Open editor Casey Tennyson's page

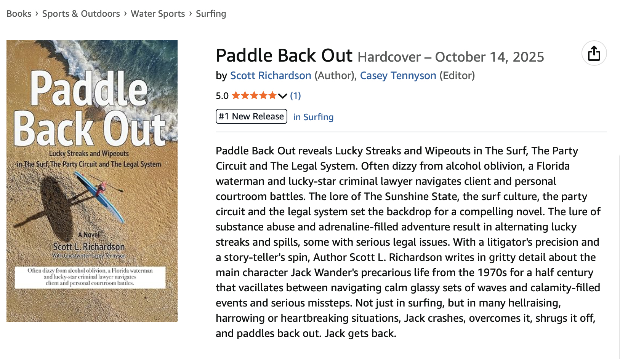click(398, 76)
